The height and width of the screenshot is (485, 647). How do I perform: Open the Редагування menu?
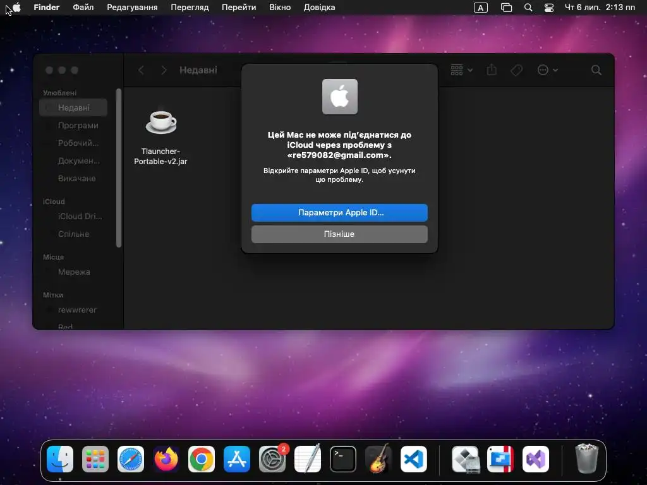(x=132, y=8)
